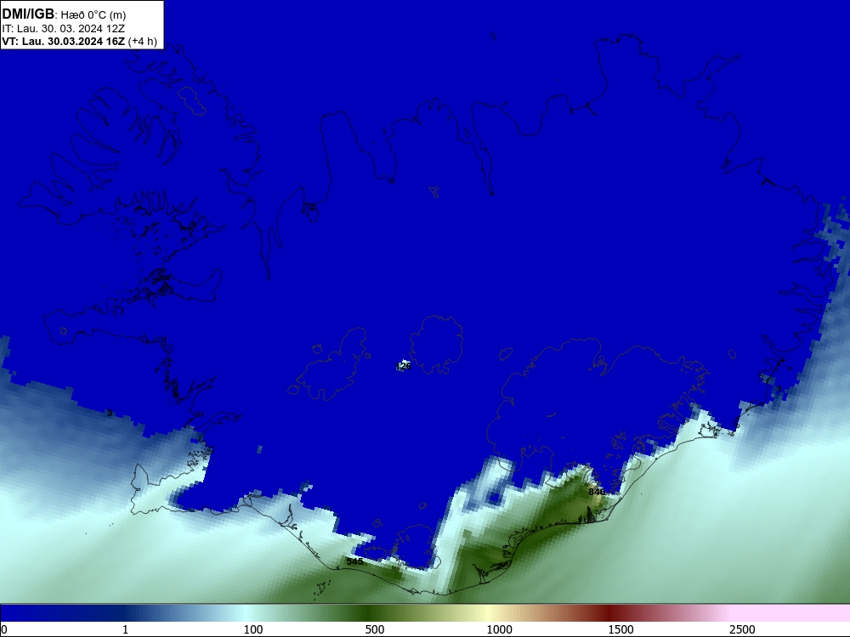Click the 126 value label on the map

click(x=404, y=366)
